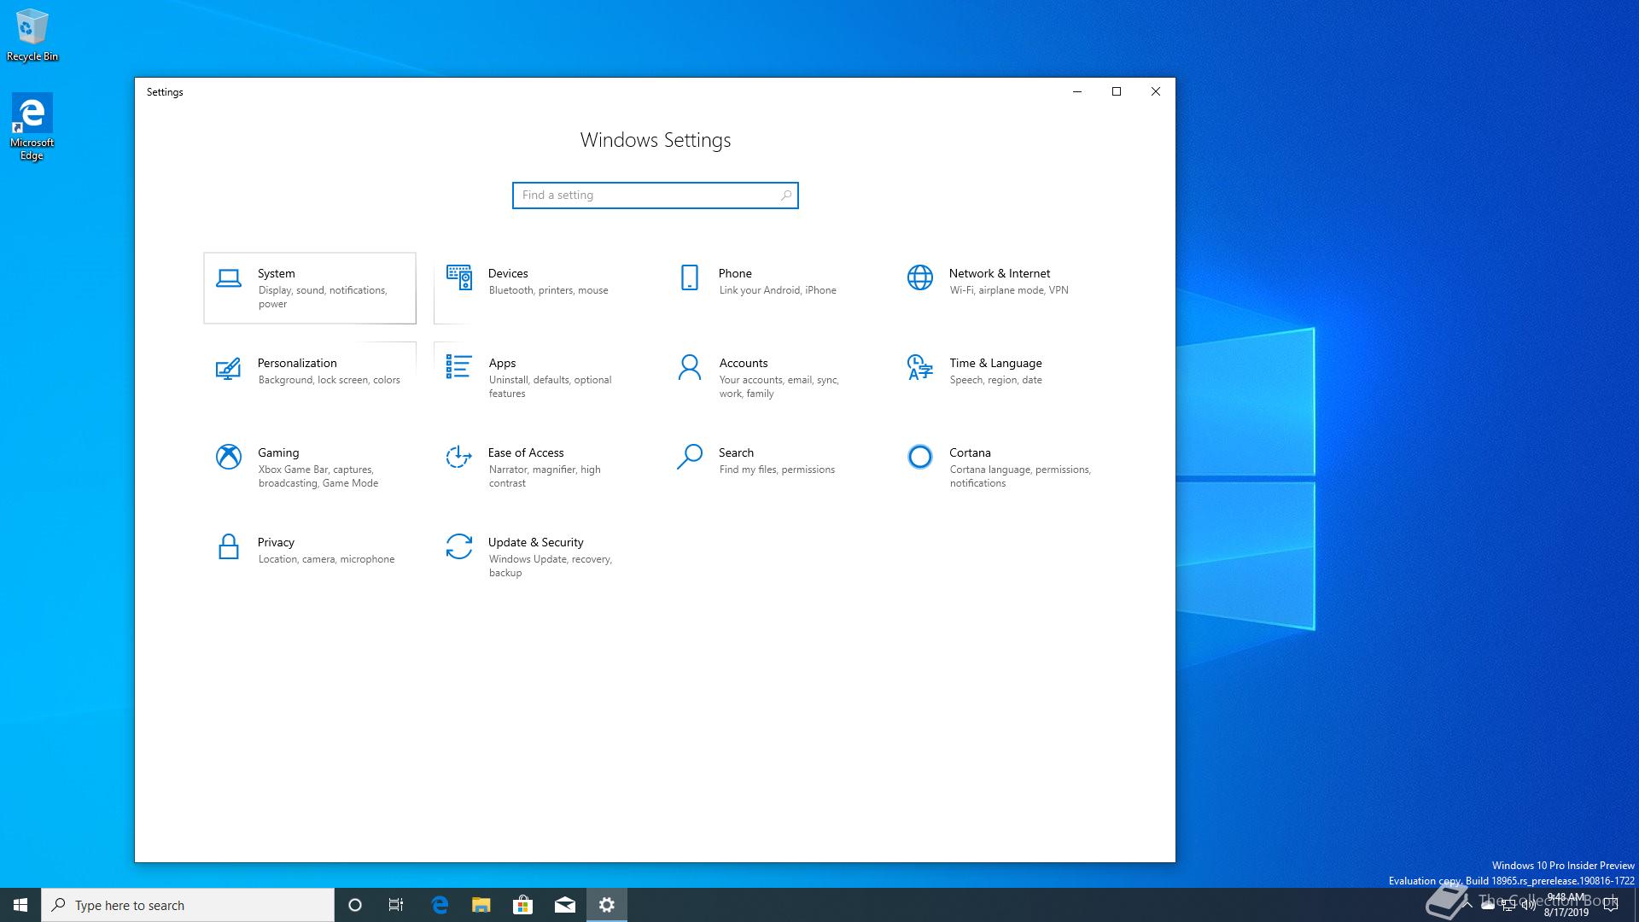Open the System settings laptop icon
The height and width of the screenshot is (922, 1639).
pos(228,278)
